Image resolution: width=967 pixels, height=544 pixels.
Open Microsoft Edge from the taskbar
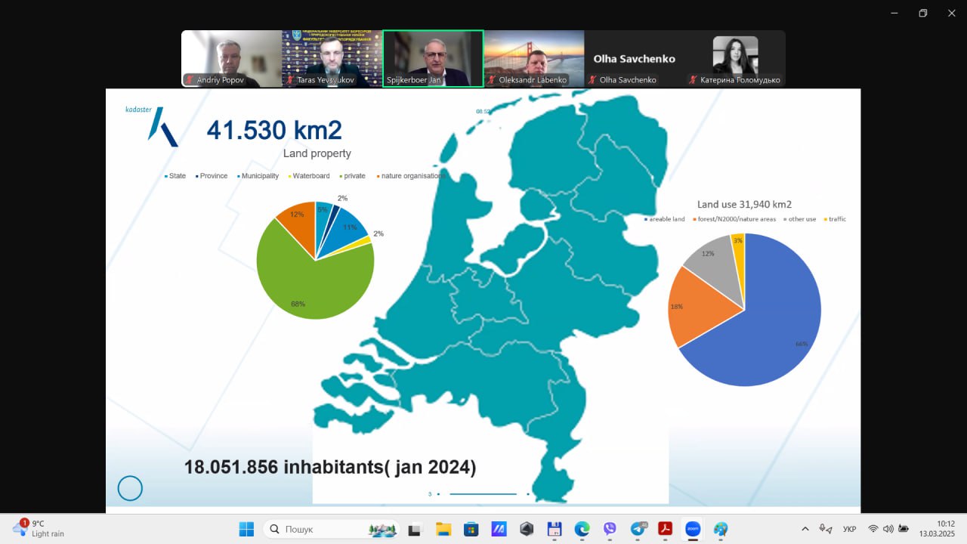pyautogui.click(x=582, y=529)
